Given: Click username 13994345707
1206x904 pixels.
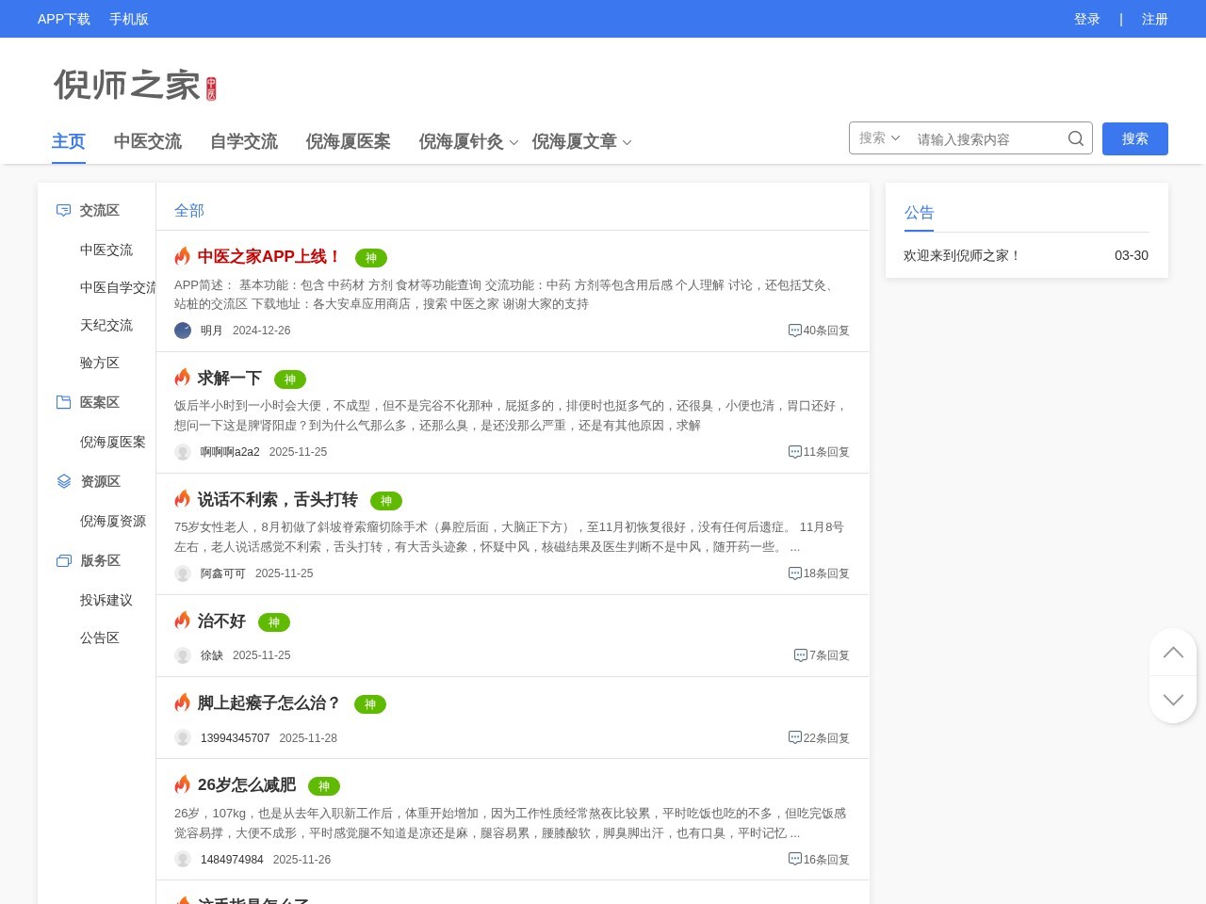Looking at the screenshot, I should click(x=235, y=738).
